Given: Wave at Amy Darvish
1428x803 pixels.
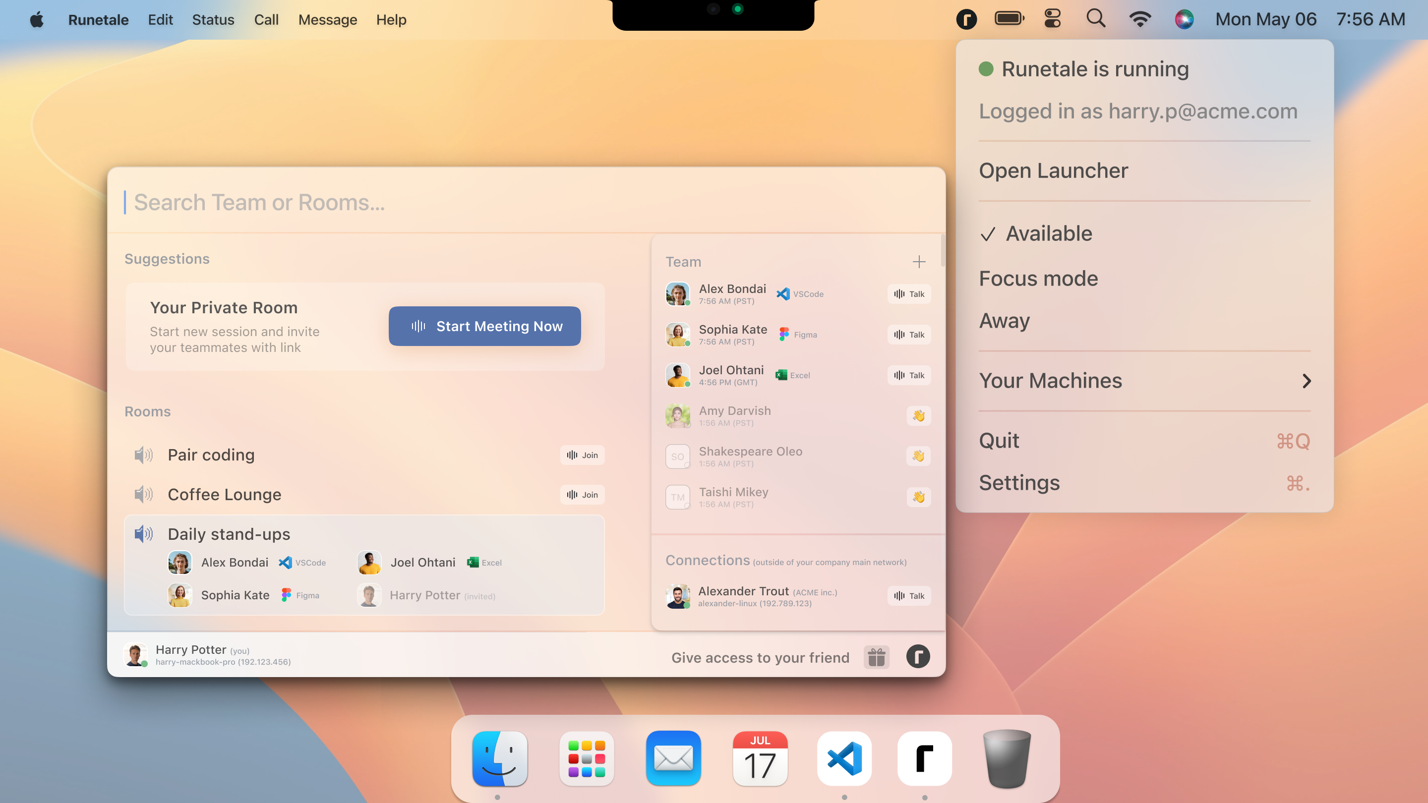Looking at the screenshot, I should (x=919, y=416).
